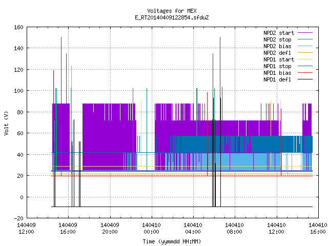Click the 40 y-axis tick label

(x=20, y=155)
